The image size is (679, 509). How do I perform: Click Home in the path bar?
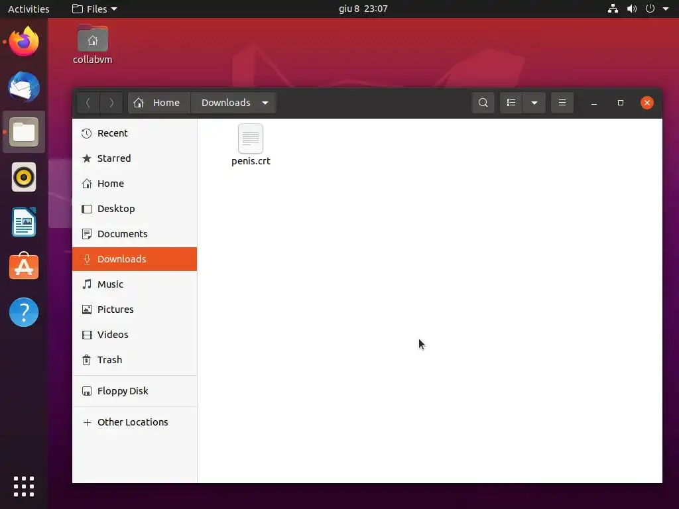coord(159,103)
